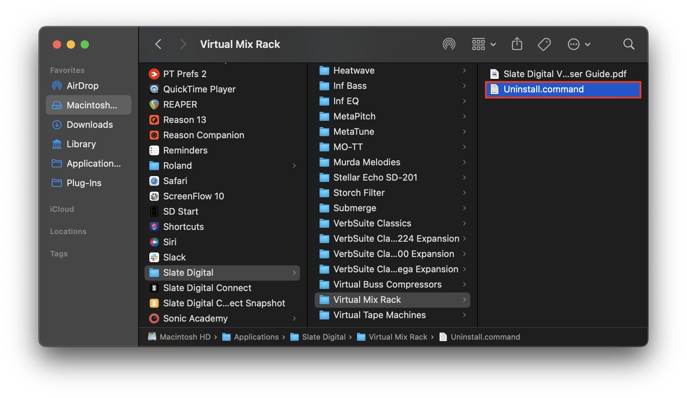Open the Stellar Echo SD-201 folder
This screenshot has height=398, width=687.
point(392,177)
